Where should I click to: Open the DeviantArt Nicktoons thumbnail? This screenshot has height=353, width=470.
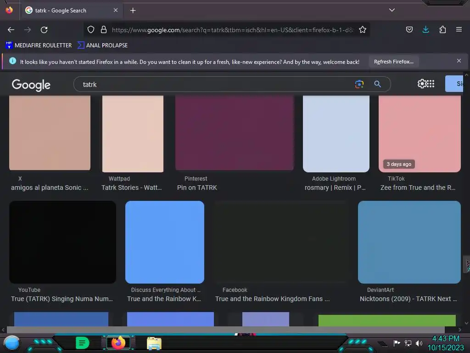409,242
